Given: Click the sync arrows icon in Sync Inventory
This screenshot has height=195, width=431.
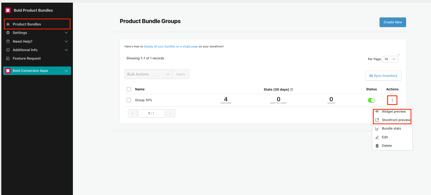Looking at the screenshot, I should click(x=371, y=76).
